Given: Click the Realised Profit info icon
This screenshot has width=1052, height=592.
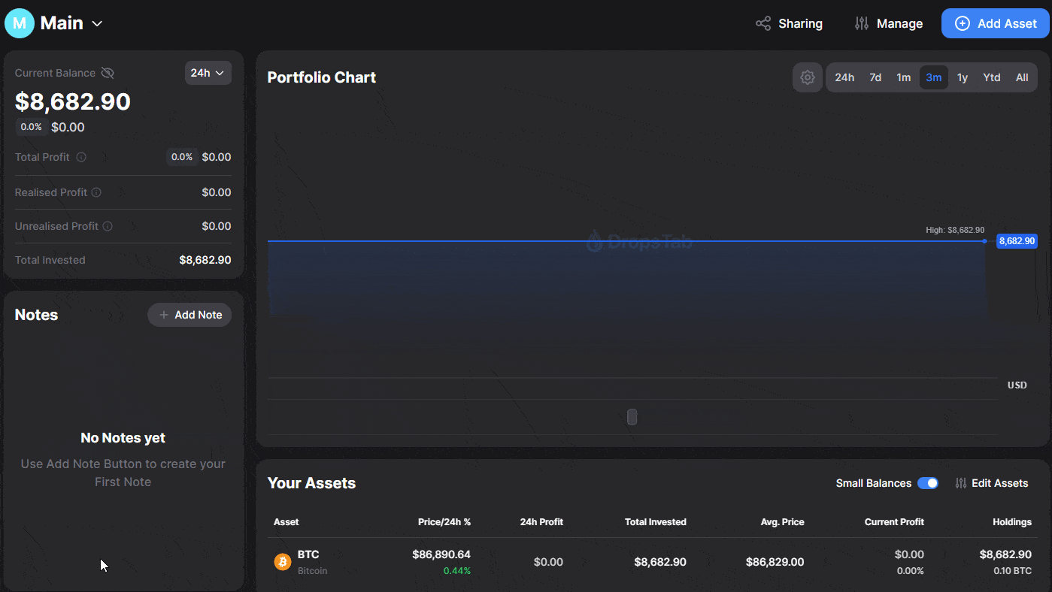Looking at the screenshot, I should click(x=96, y=192).
